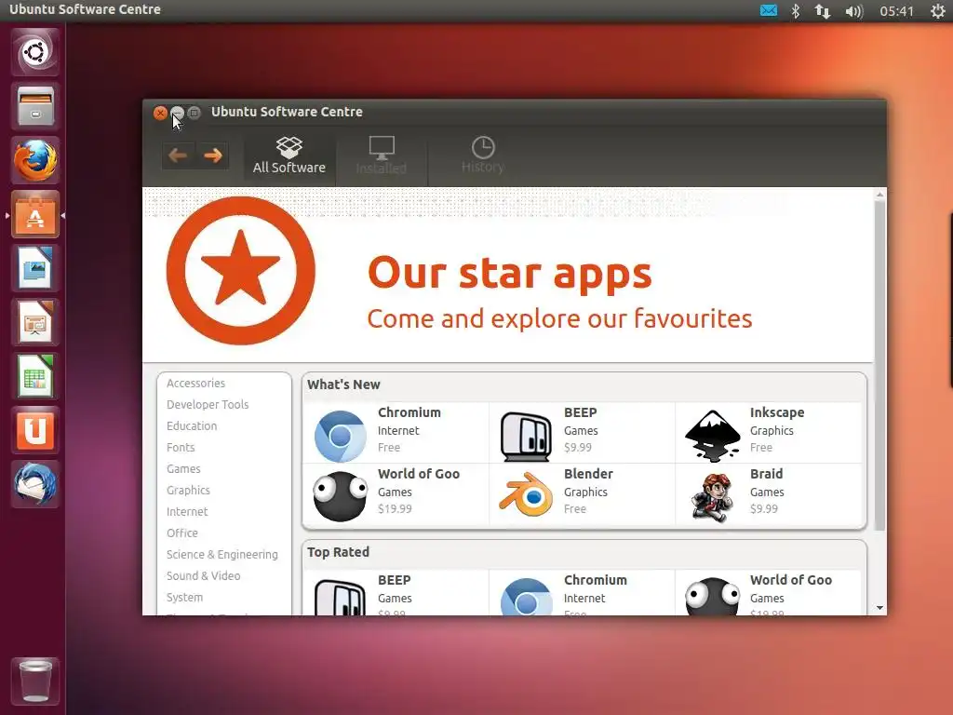Open BEEP title in Top Rated
The height and width of the screenshot is (715, 953).
pyautogui.click(x=394, y=580)
